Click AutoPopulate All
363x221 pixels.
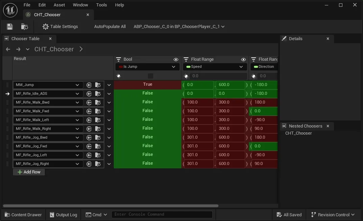coord(110,27)
